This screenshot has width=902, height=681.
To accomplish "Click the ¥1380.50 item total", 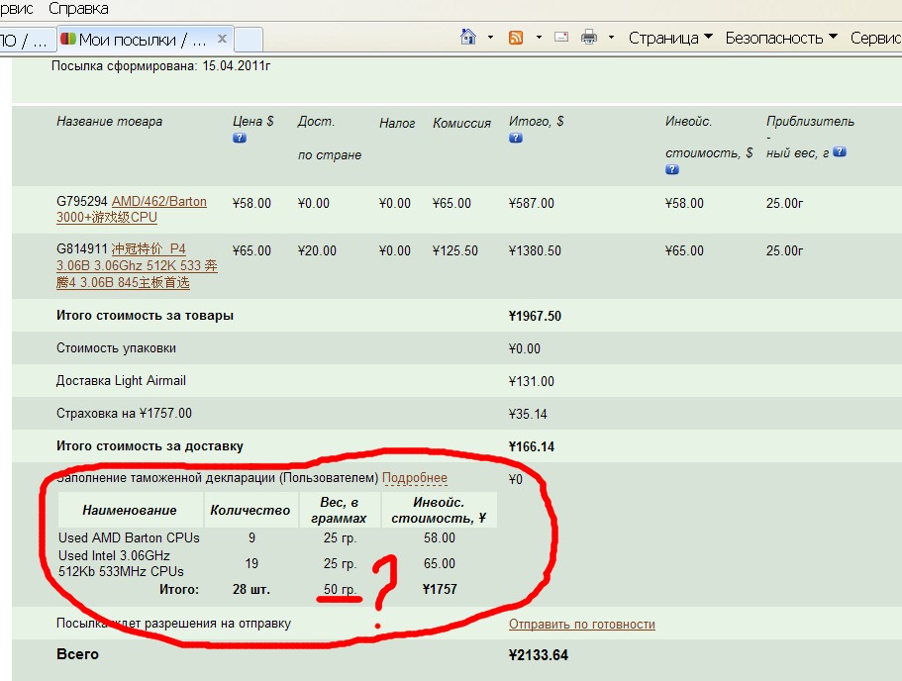I will (535, 250).
